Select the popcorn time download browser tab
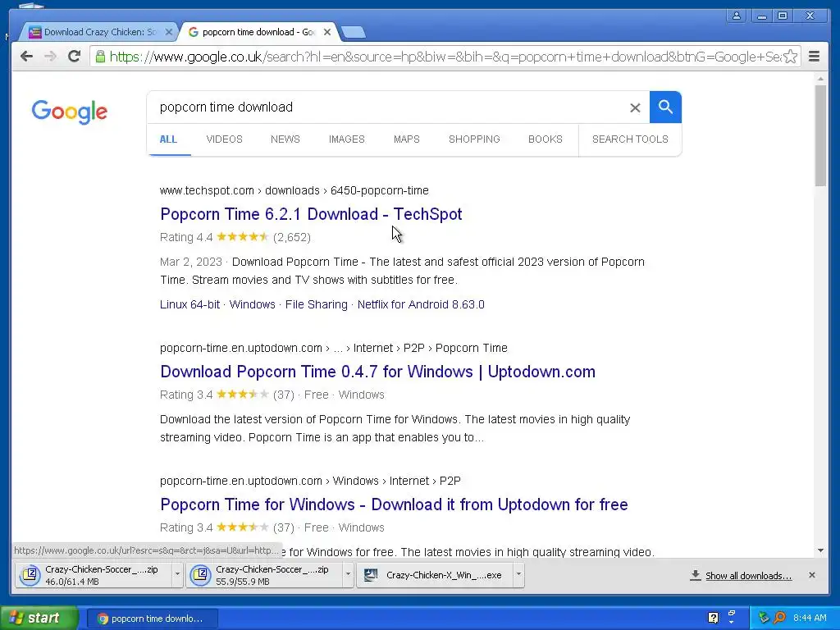The height and width of the screenshot is (630, 840). pos(258,32)
